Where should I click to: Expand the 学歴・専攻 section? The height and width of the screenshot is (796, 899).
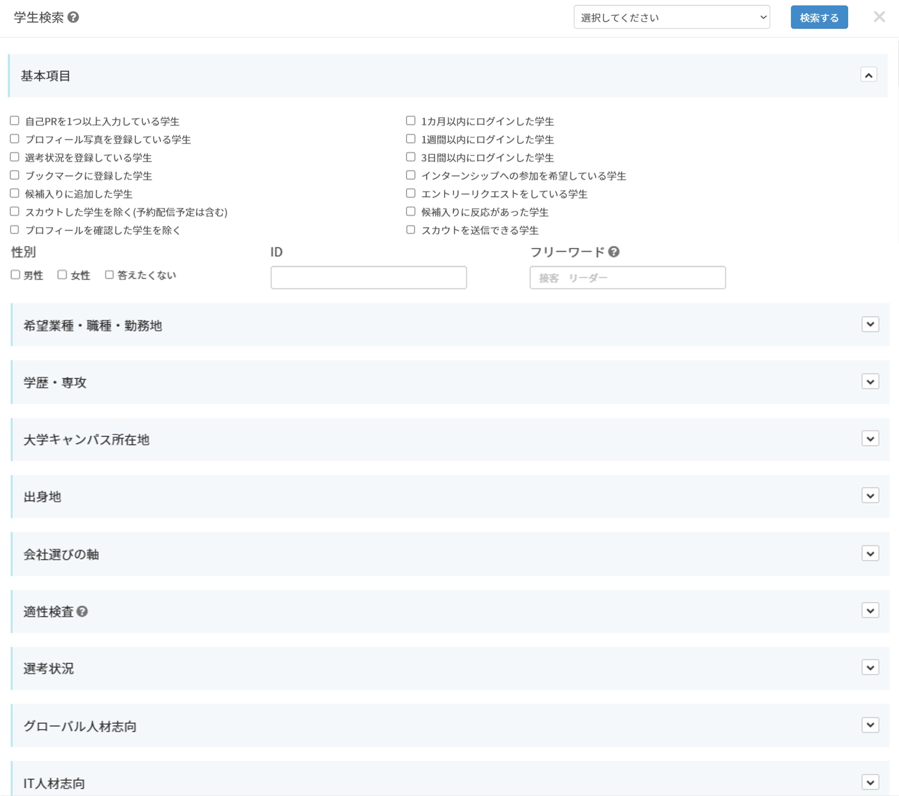870,382
